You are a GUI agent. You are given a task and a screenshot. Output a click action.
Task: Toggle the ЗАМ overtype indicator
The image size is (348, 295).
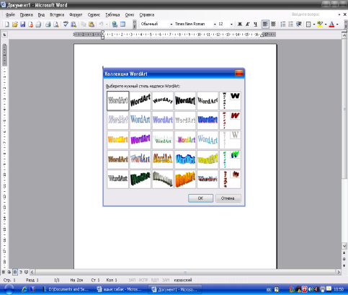(x=166, y=280)
